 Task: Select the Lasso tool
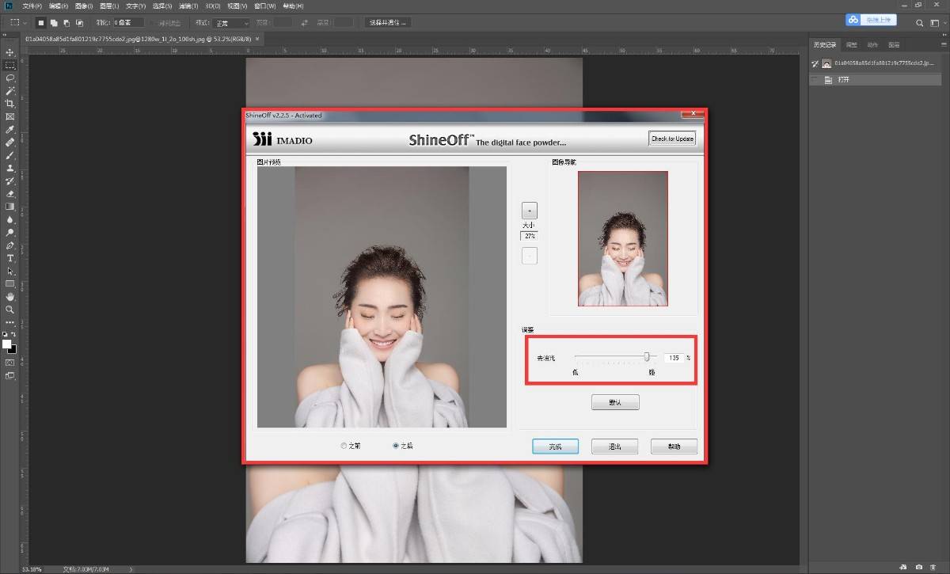coord(10,78)
